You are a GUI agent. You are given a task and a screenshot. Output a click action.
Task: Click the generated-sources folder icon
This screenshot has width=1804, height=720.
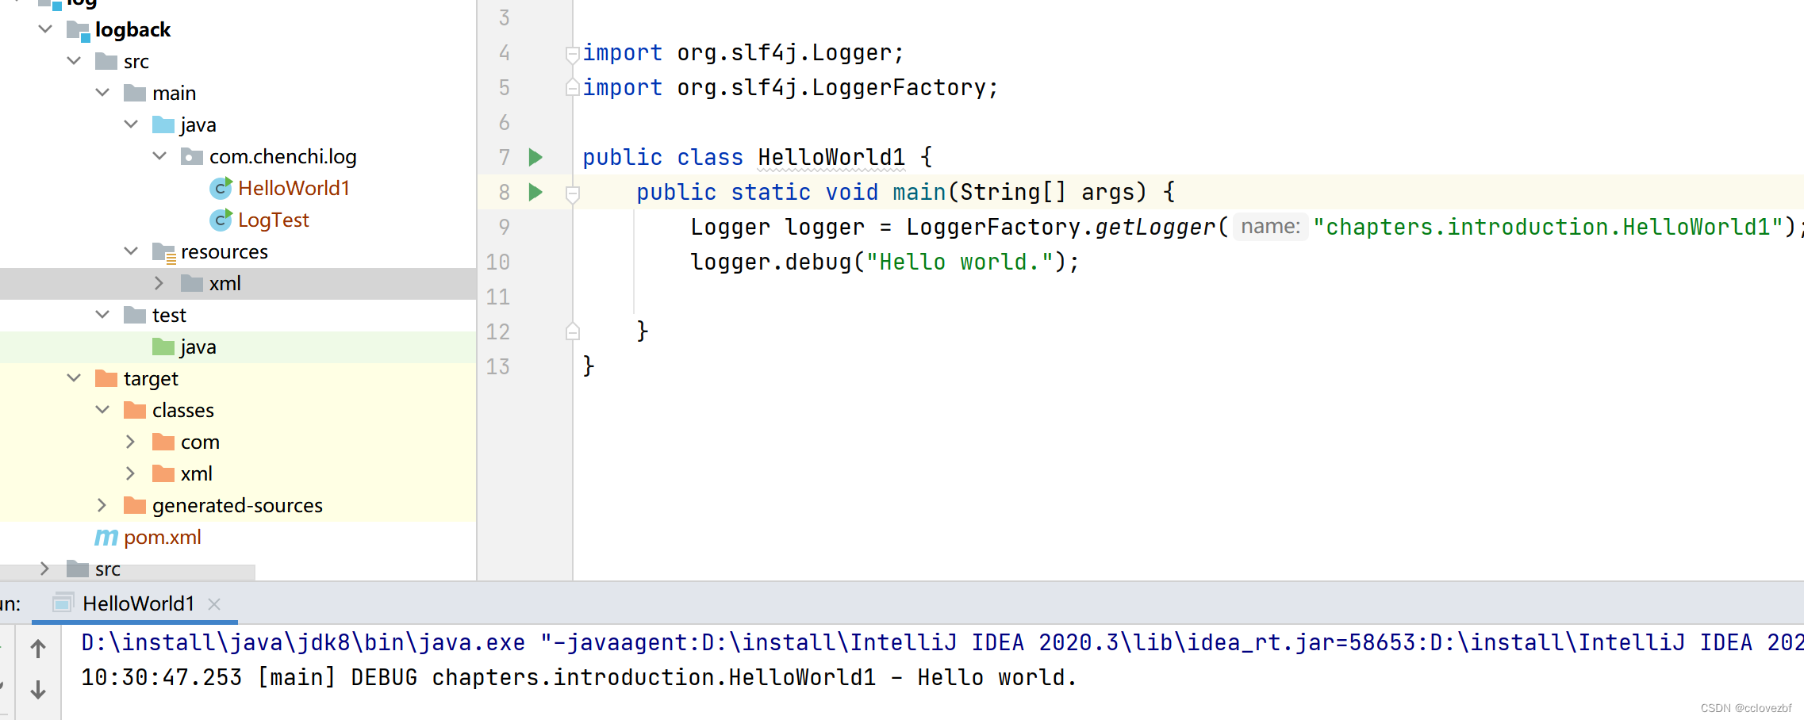coord(135,505)
